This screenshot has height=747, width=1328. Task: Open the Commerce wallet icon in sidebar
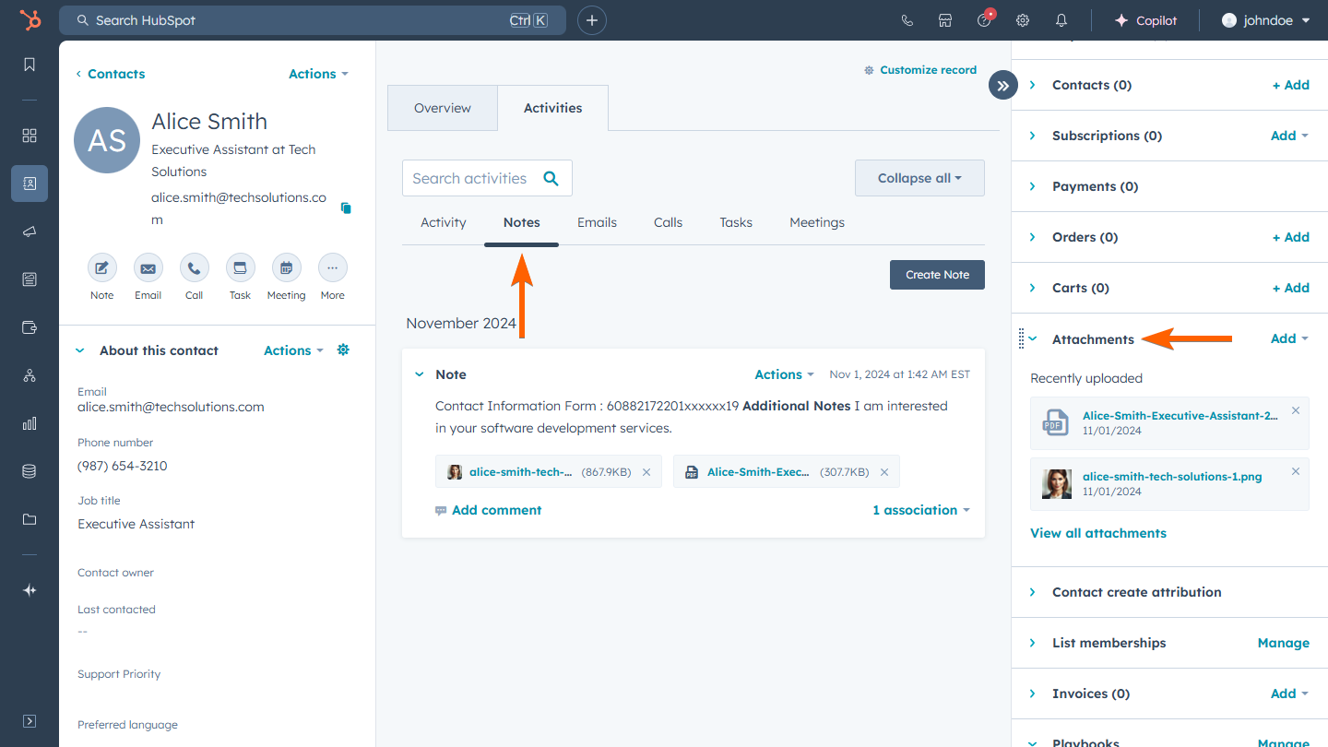click(30, 327)
